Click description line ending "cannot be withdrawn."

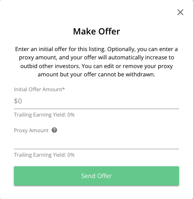96,75
